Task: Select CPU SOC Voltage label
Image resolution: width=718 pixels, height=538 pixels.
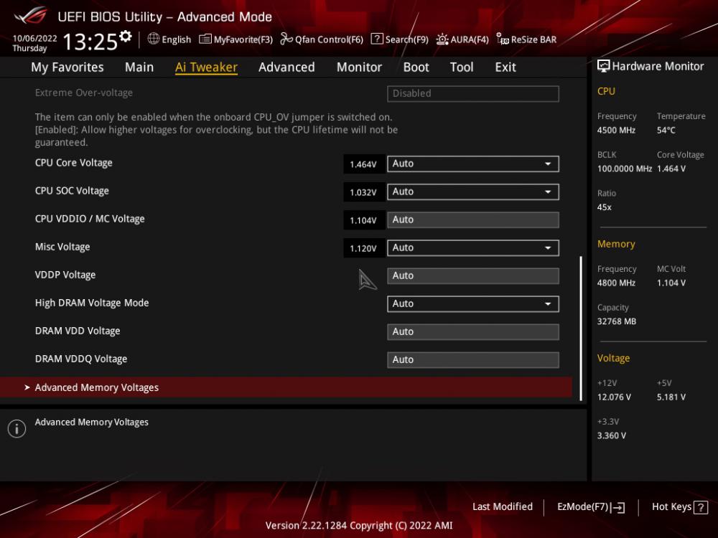Action: pos(72,191)
